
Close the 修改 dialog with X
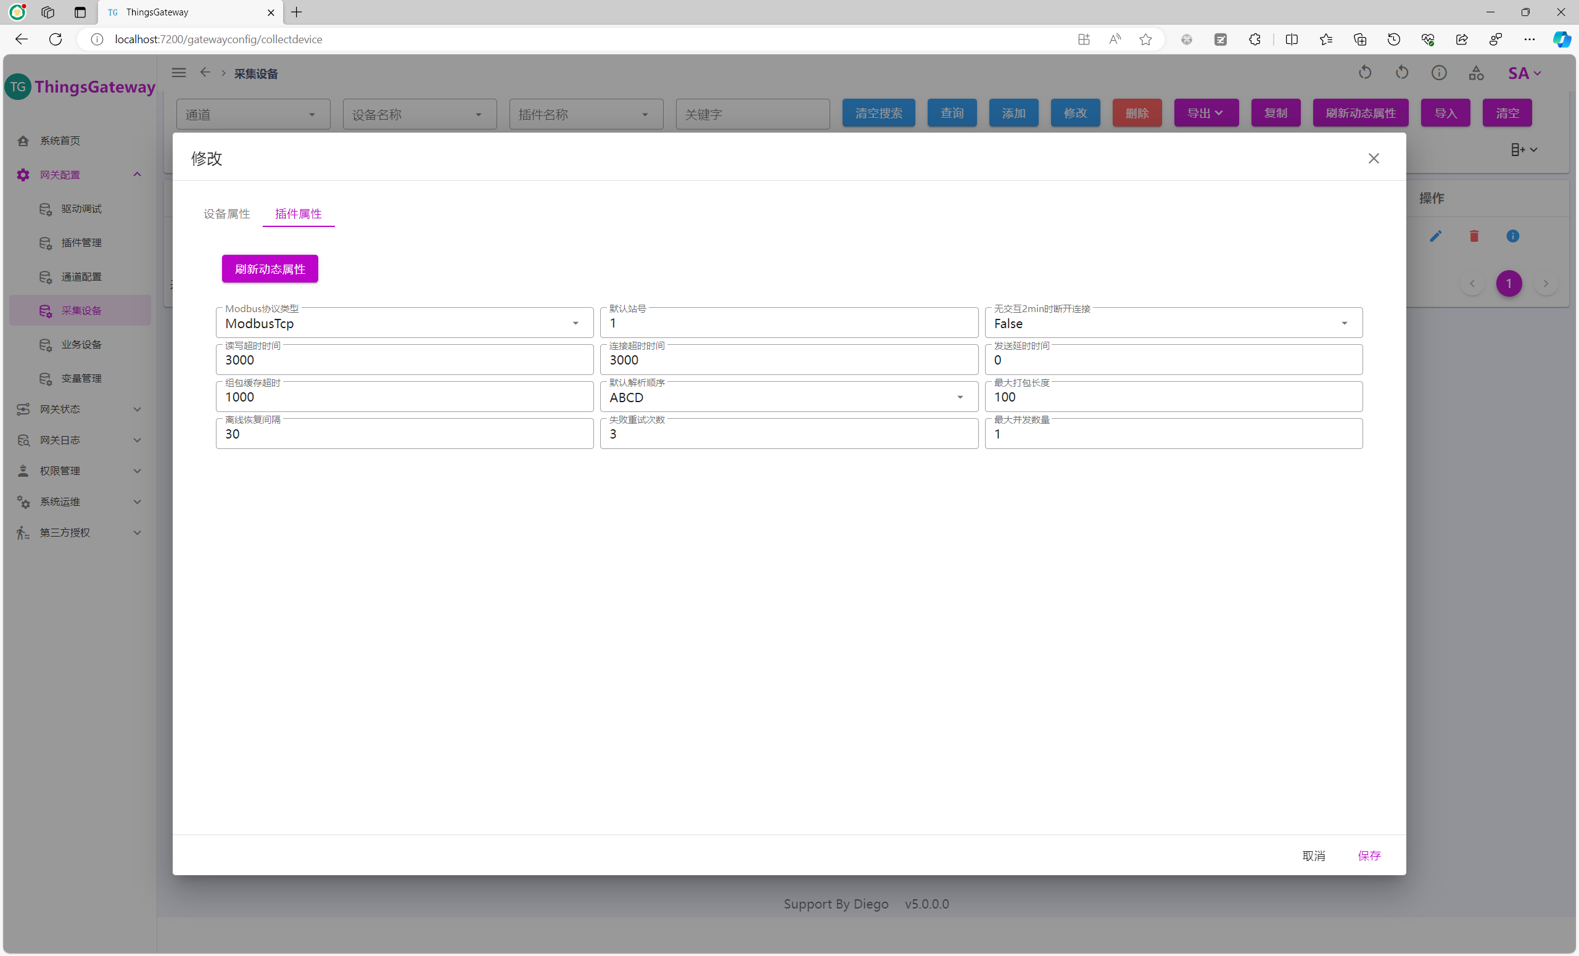[1373, 159]
